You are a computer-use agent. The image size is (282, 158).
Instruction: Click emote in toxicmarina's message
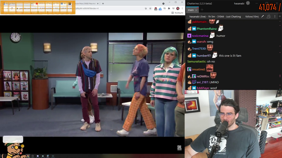click(212, 35)
